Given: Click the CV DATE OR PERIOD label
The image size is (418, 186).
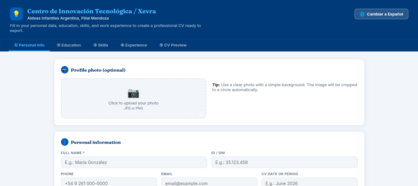Looking at the screenshot, I should pos(280,174).
